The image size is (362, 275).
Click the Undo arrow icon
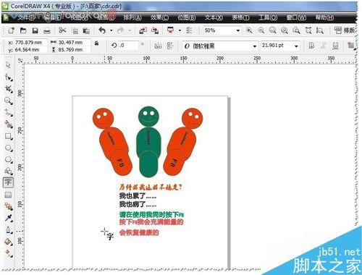click(x=102, y=30)
